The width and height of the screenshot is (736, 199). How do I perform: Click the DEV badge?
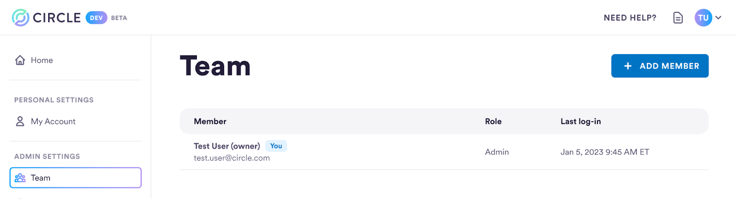click(96, 18)
